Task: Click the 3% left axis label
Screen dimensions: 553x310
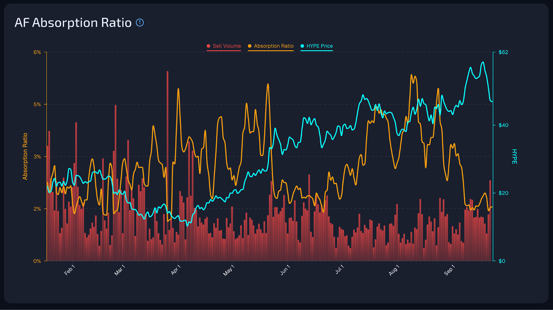Action: [37, 157]
